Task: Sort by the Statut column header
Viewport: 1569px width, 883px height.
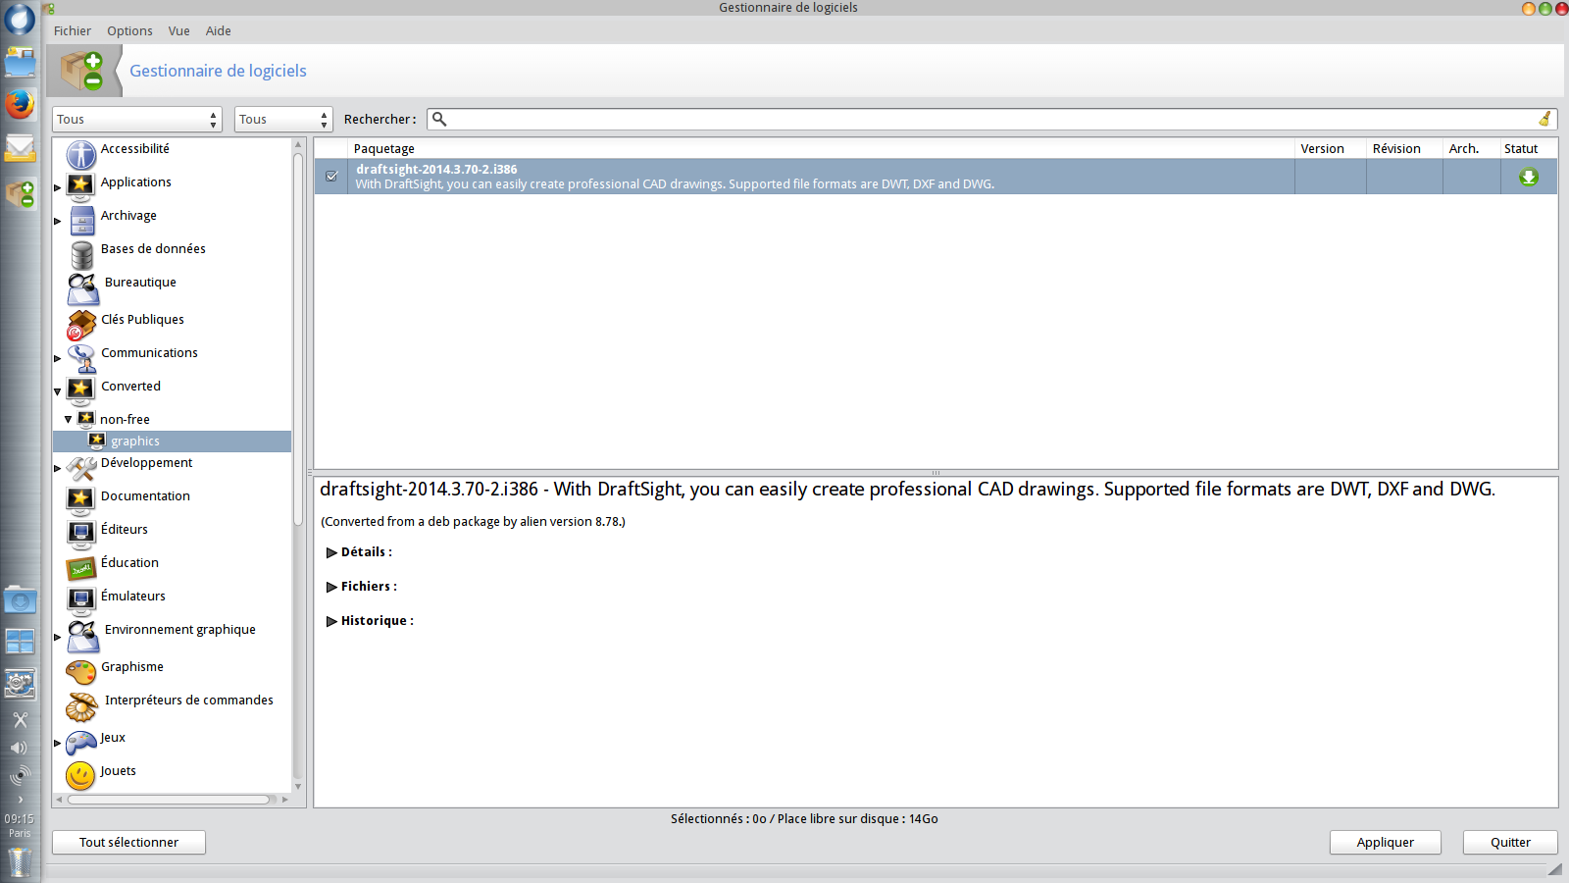Action: tap(1529, 148)
